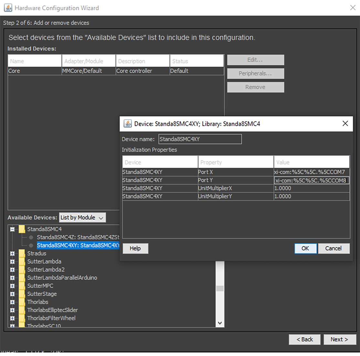Collapse the Standa8SMC4 tree node
The height and width of the screenshot is (356, 360).
point(12,229)
